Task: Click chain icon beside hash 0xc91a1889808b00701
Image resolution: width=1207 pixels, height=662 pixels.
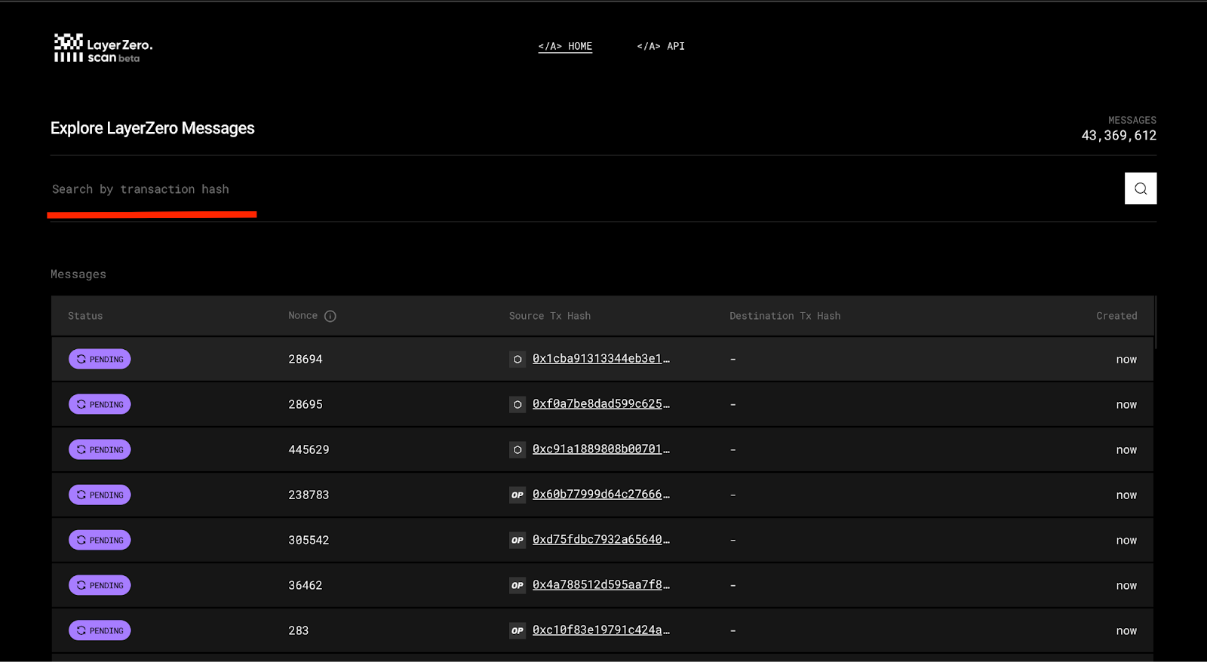Action: [x=518, y=449]
